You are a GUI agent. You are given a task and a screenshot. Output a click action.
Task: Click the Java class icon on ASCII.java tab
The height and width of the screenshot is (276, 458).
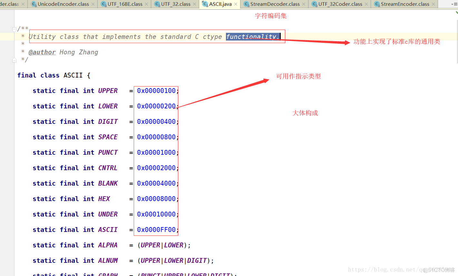coord(205,4)
